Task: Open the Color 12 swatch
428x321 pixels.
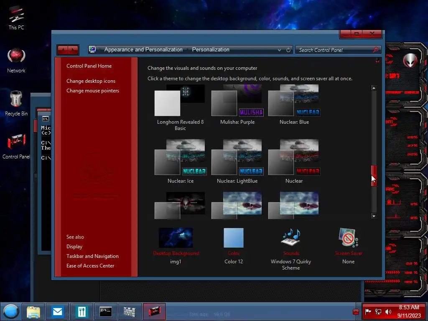Action: coord(234,238)
